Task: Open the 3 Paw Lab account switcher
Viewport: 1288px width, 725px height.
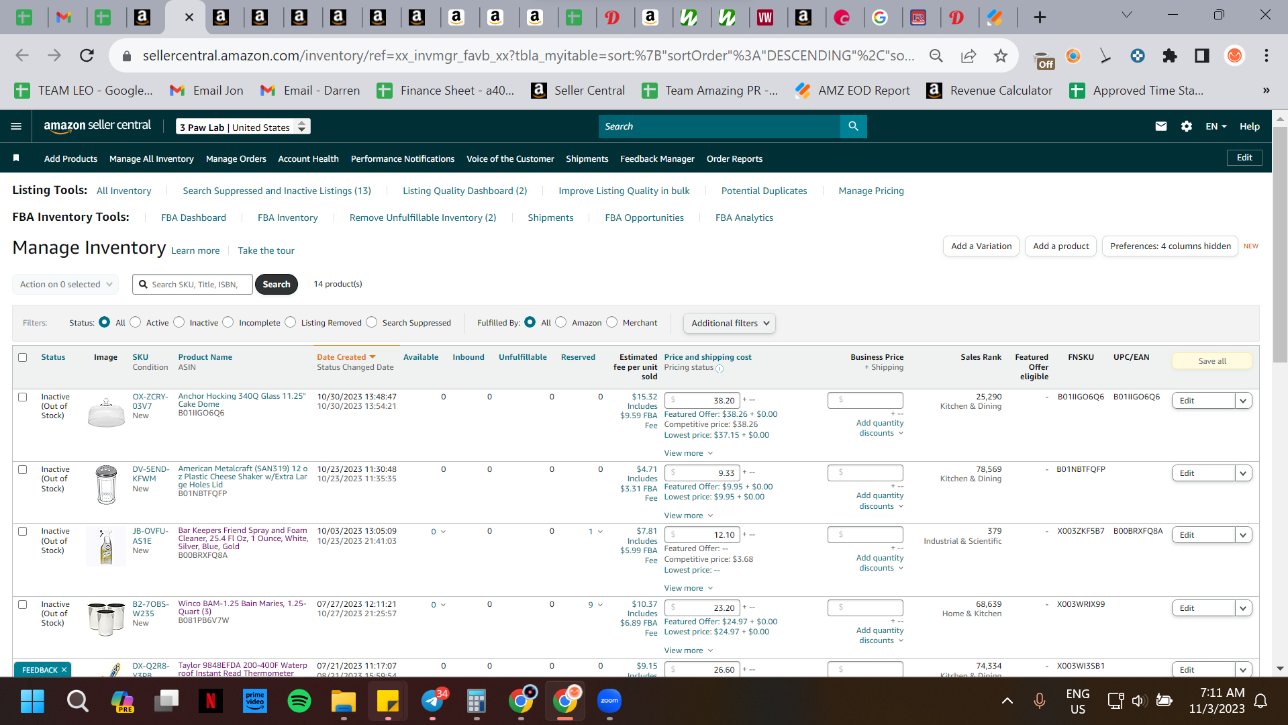Action: pyautogui.click(x=243, y=126)
